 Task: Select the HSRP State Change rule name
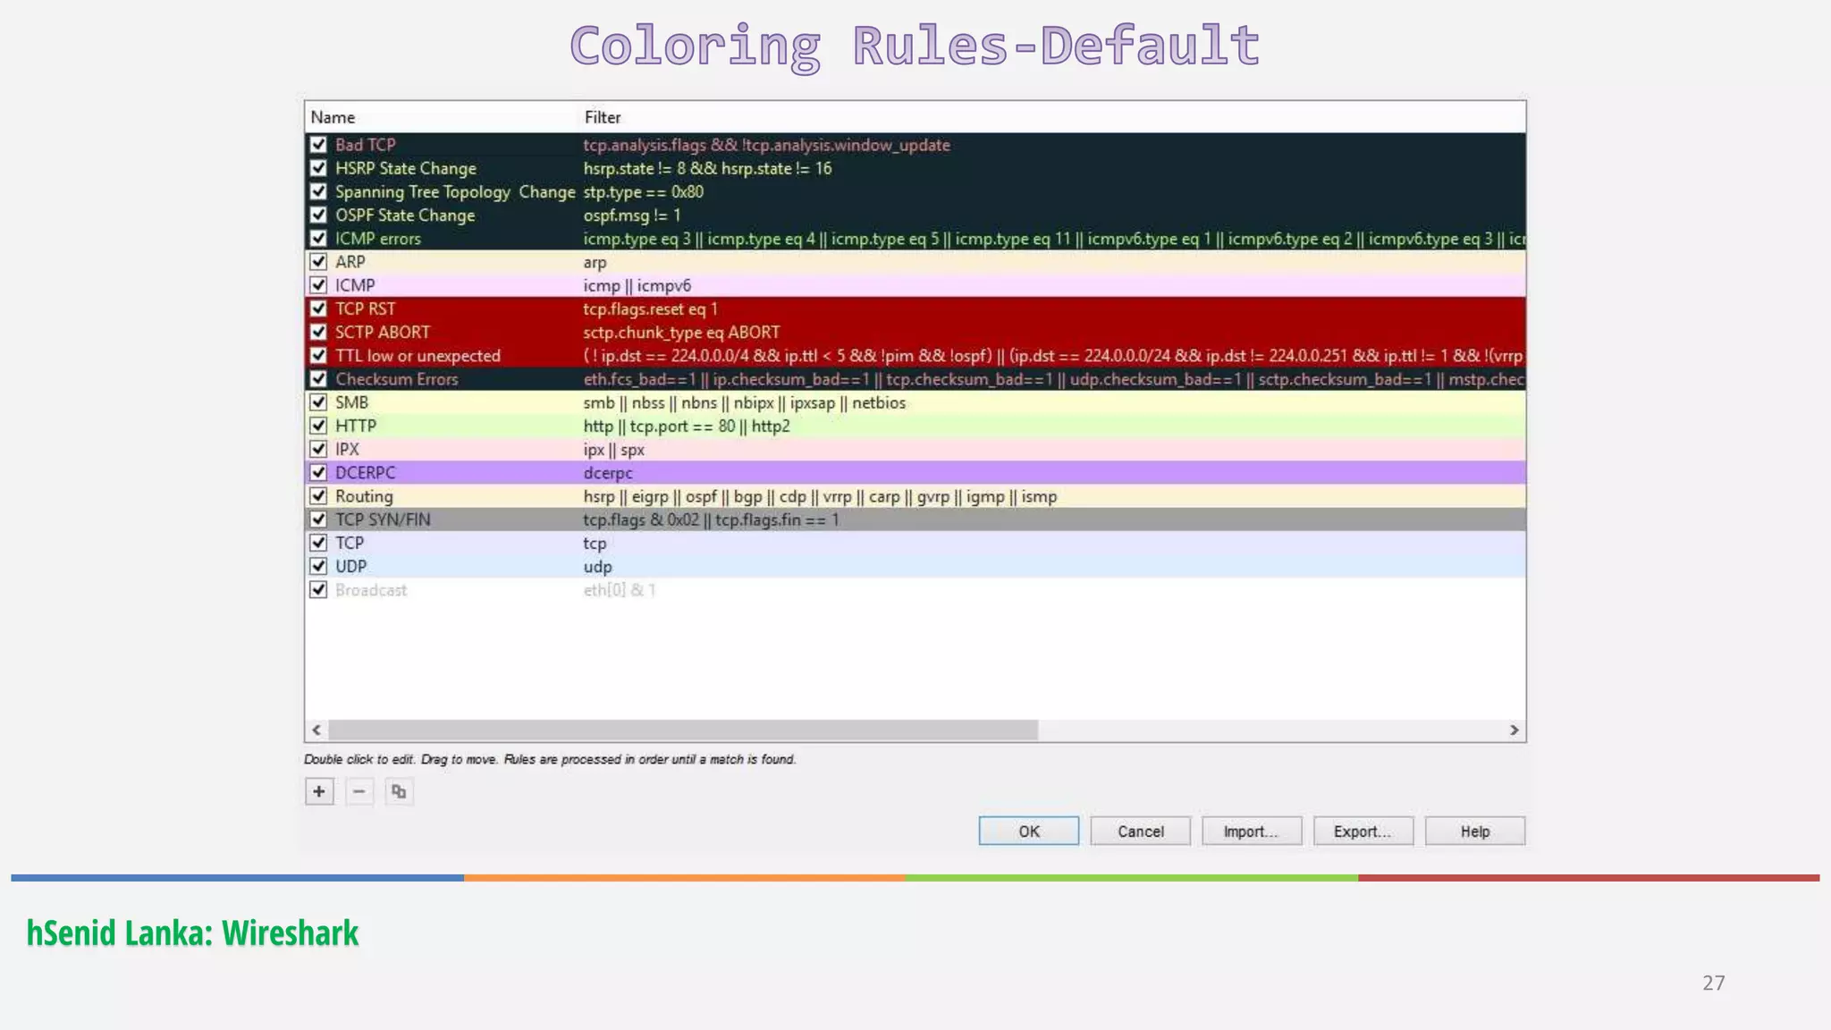[x=406, y=168]
